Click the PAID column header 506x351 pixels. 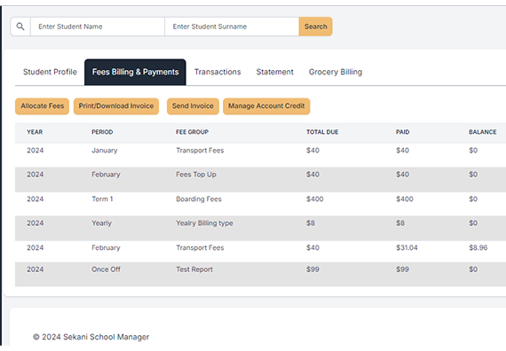tap(403, 132)
